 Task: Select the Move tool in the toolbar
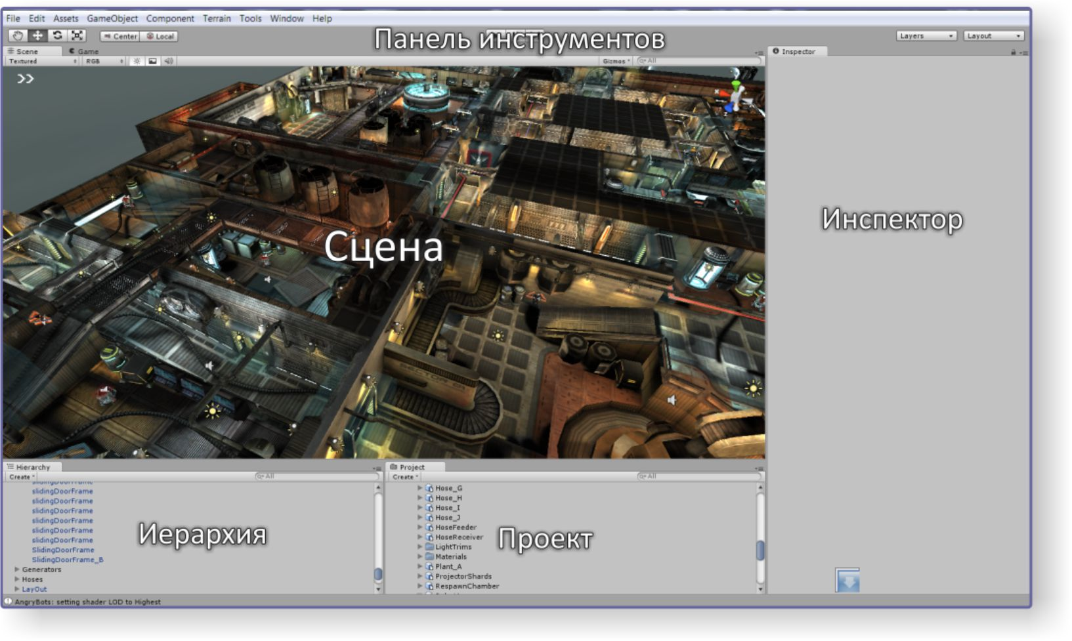pos(37,36)
